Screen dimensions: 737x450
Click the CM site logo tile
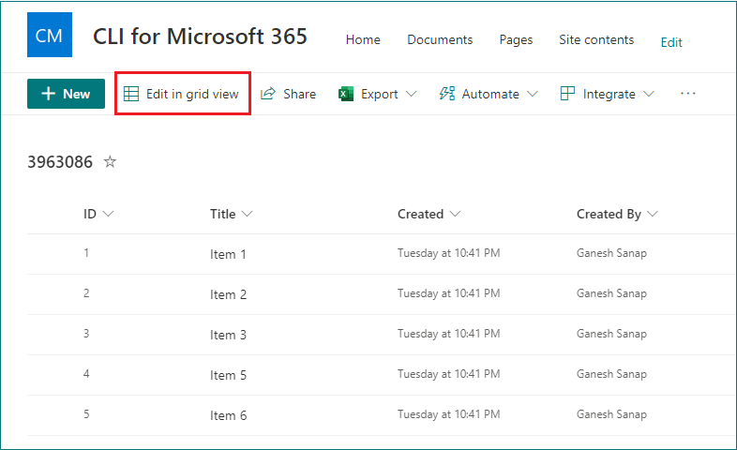[x=50, y=35]
